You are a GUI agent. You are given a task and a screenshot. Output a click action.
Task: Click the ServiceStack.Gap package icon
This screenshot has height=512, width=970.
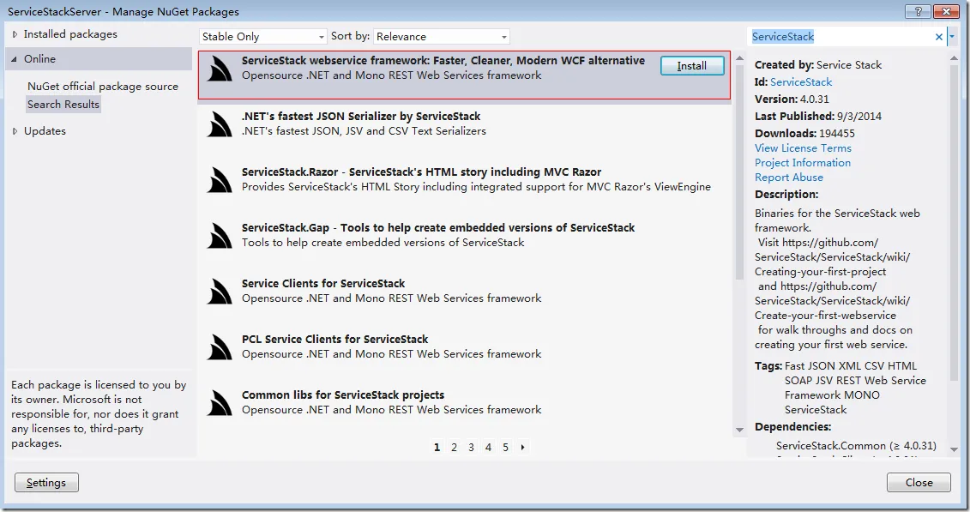[219, 236]
